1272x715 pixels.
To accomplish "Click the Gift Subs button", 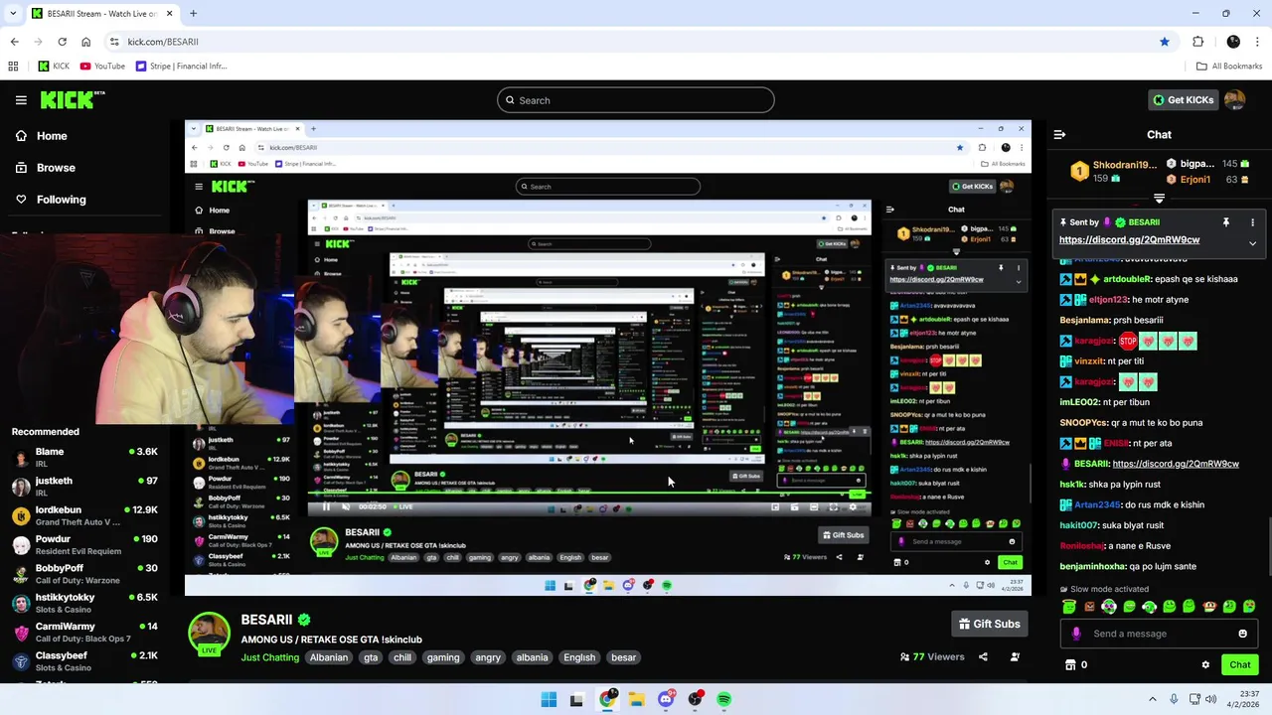I will [989, 624].
